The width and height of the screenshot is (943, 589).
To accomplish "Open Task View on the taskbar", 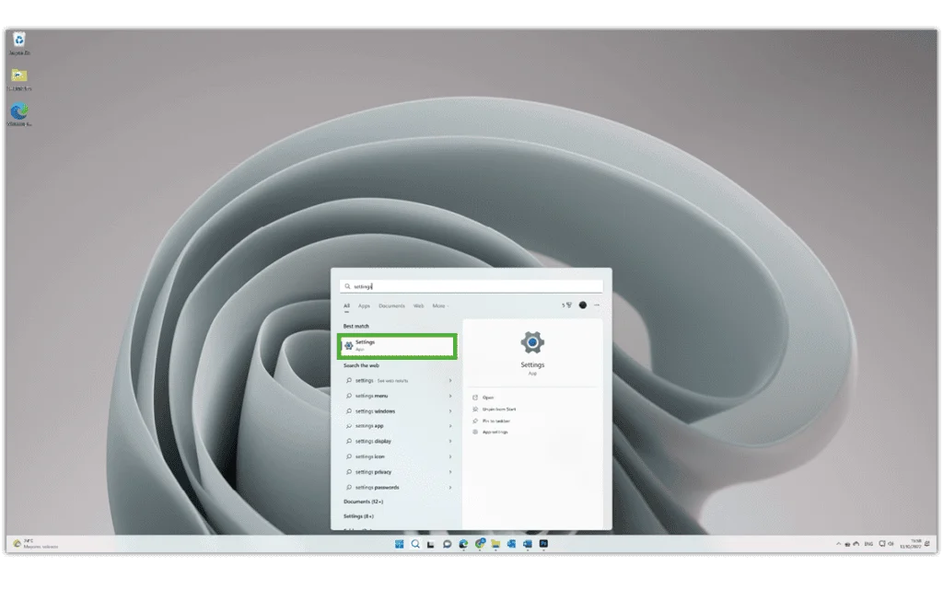I will tap(431, 545).
